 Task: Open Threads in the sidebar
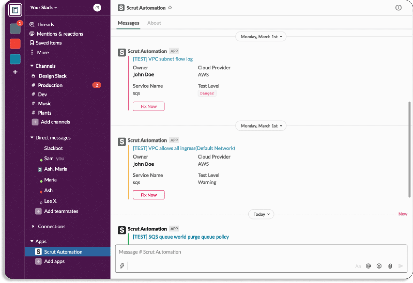[42, 25]
